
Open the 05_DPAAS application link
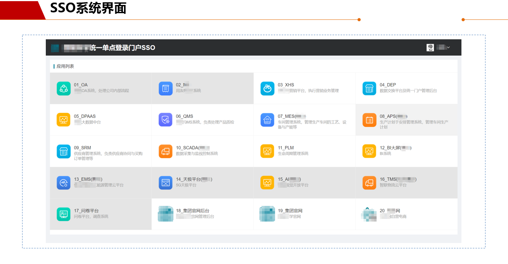click(84, 116)
